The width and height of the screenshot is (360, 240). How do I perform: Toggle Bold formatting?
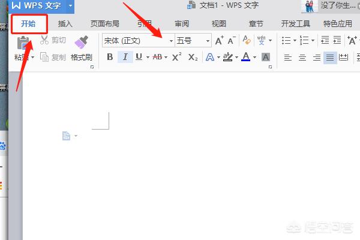coord(110,57)
